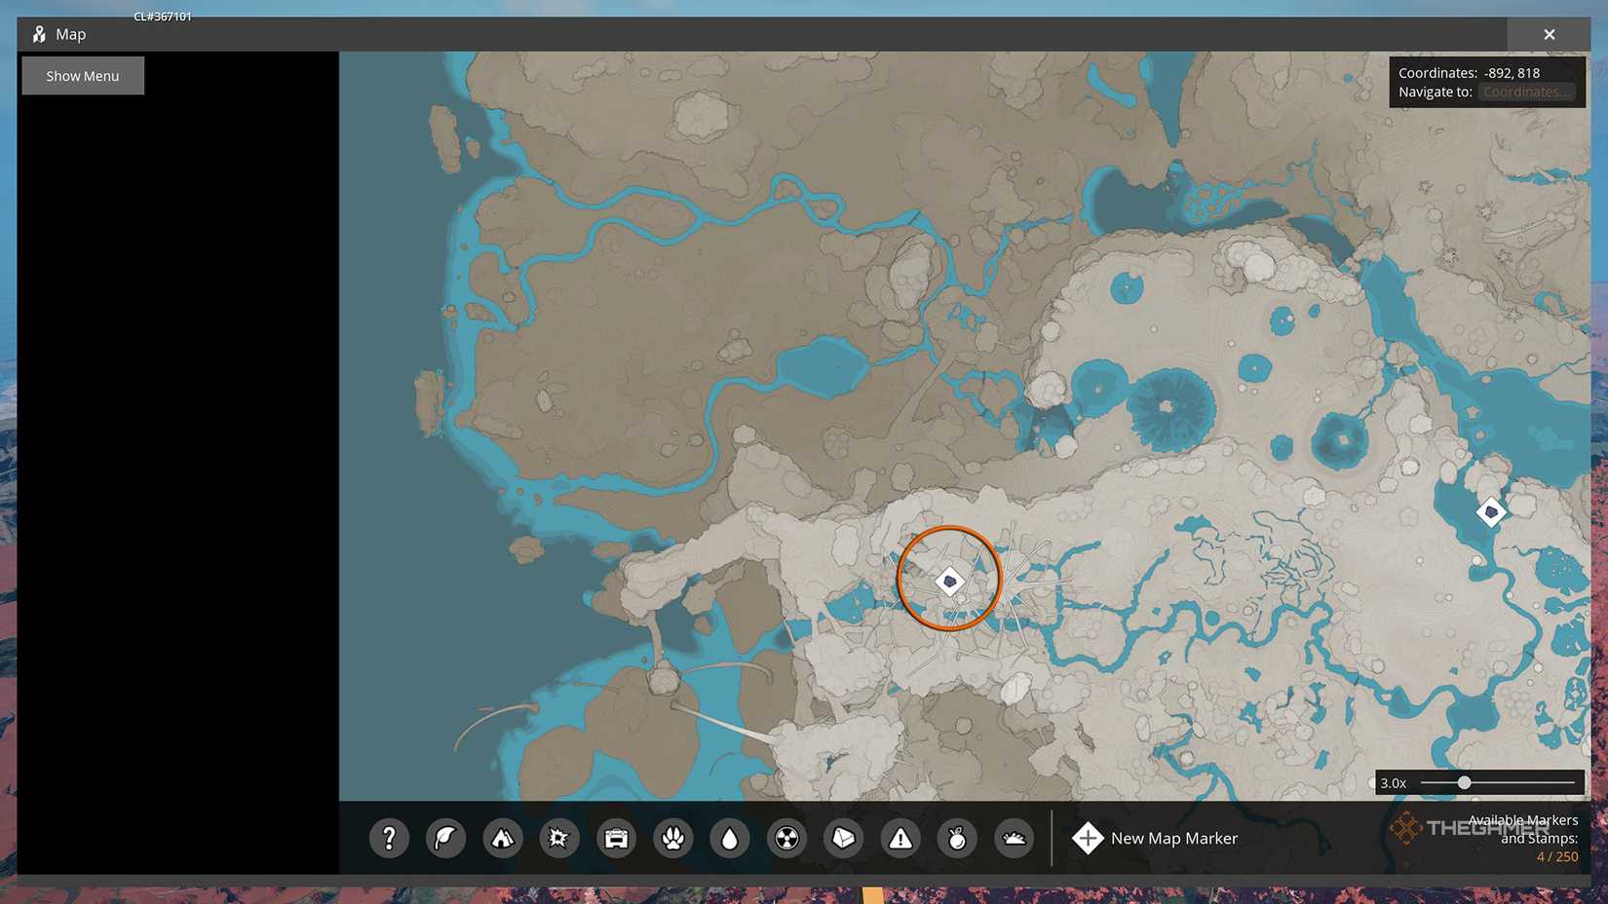This screenshot has width=1608, height=904.
Task: Select the mound stamp at the toolbar's end
Action: pyautogui.click(x=1014, y=838)
